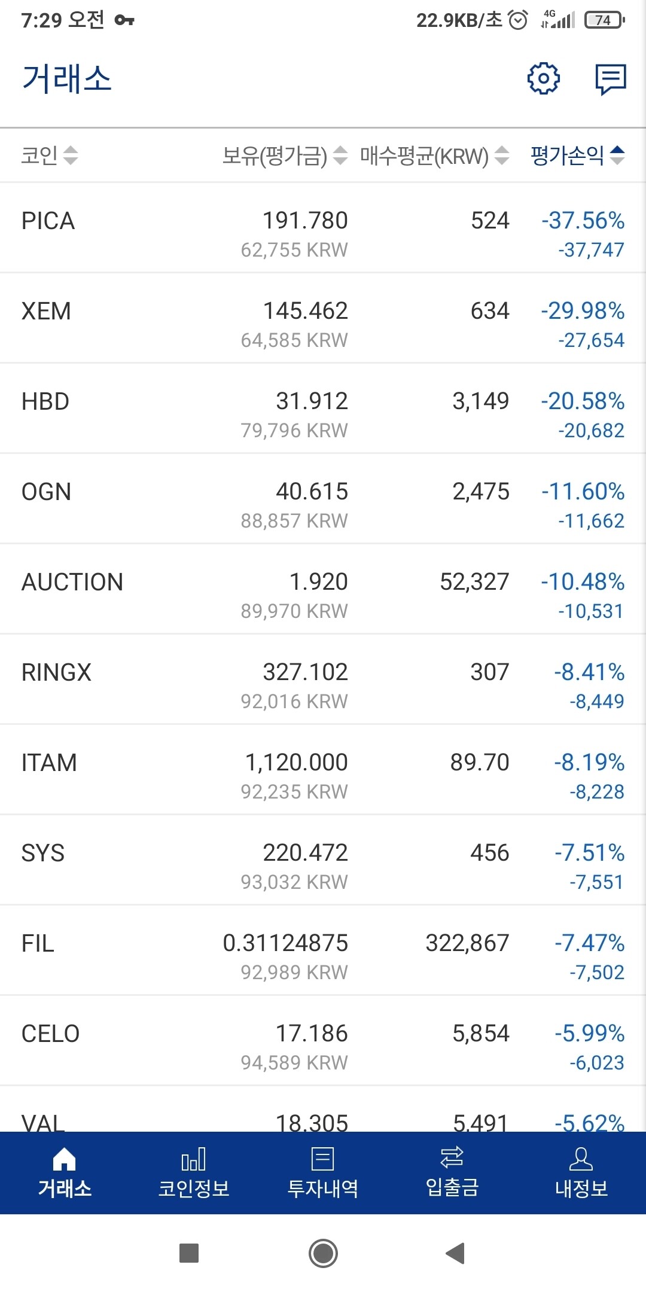Tap the Android recent apps square

click(x=189, y=1253)
